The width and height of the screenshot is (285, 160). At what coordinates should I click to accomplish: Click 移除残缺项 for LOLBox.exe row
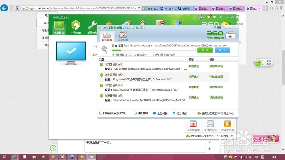click(x=216, y=77)
